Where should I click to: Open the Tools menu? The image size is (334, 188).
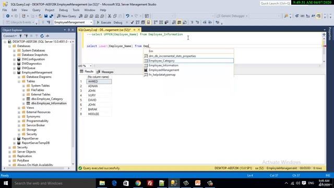pyautogui.click(x=76, y=10)
